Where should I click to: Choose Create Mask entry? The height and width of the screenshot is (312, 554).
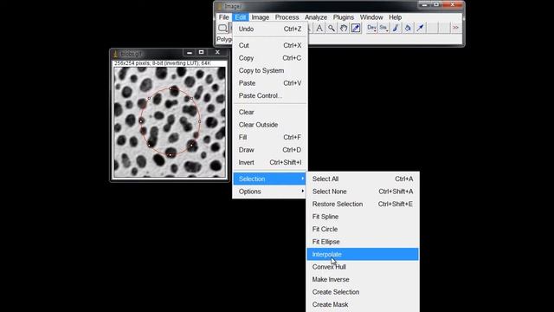click(363, 304)
